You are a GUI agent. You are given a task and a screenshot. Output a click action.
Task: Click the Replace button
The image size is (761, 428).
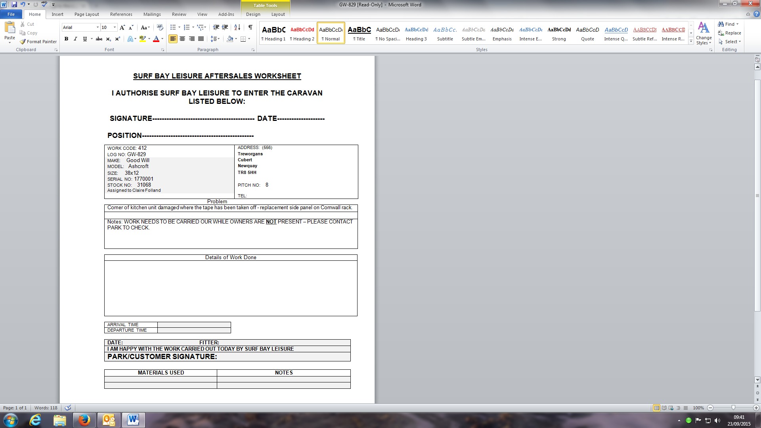(x=729, y=33)
